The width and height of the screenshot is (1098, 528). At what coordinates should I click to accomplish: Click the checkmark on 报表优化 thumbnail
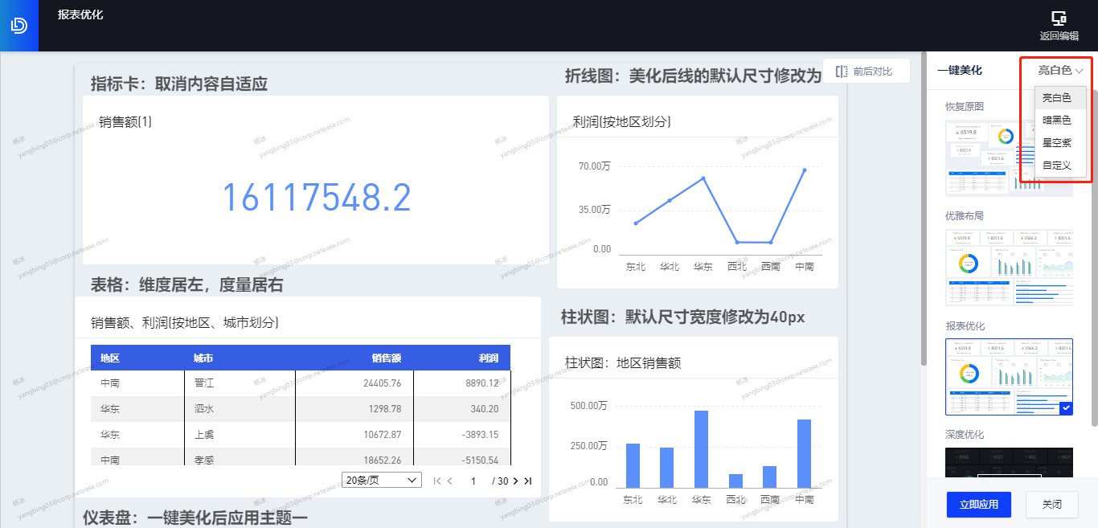(x=1066, y=408)
